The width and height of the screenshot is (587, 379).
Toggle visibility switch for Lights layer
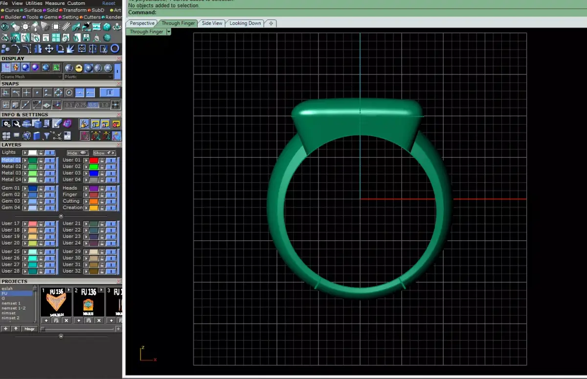[x=50, y=153]
